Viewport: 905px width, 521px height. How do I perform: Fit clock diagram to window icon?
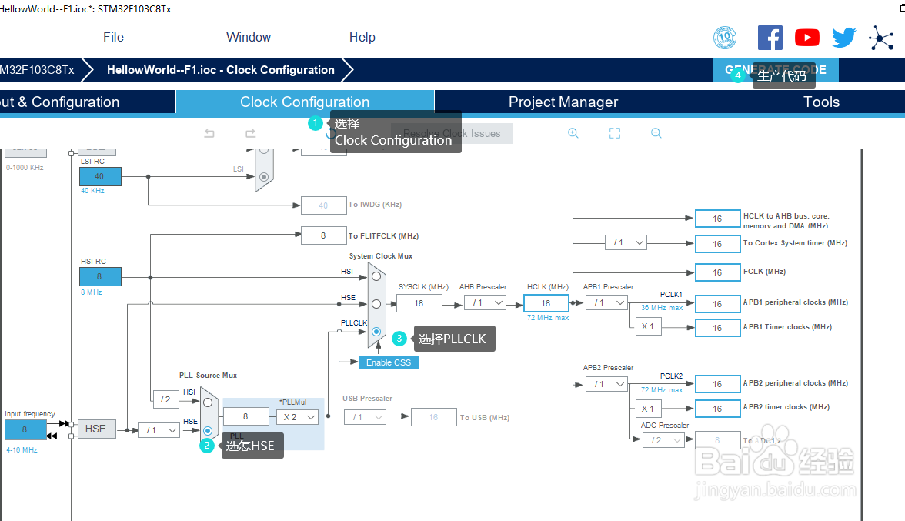click(x=615, y=133)
